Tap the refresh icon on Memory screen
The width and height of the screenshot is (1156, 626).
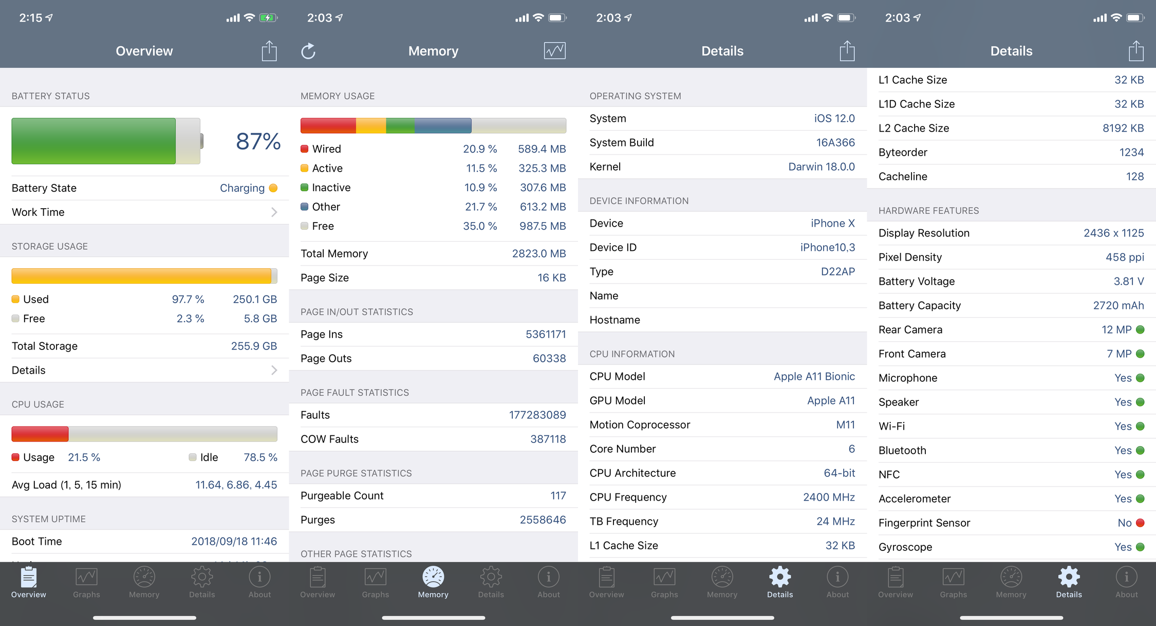click(308, 51)
